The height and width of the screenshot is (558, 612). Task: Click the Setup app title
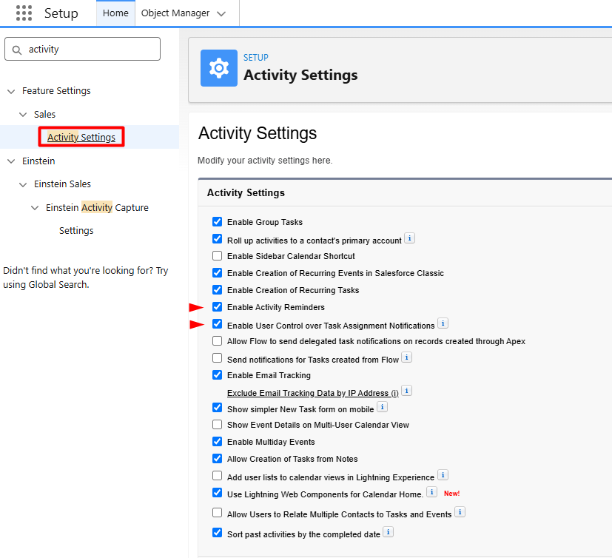tap(61, 13)
